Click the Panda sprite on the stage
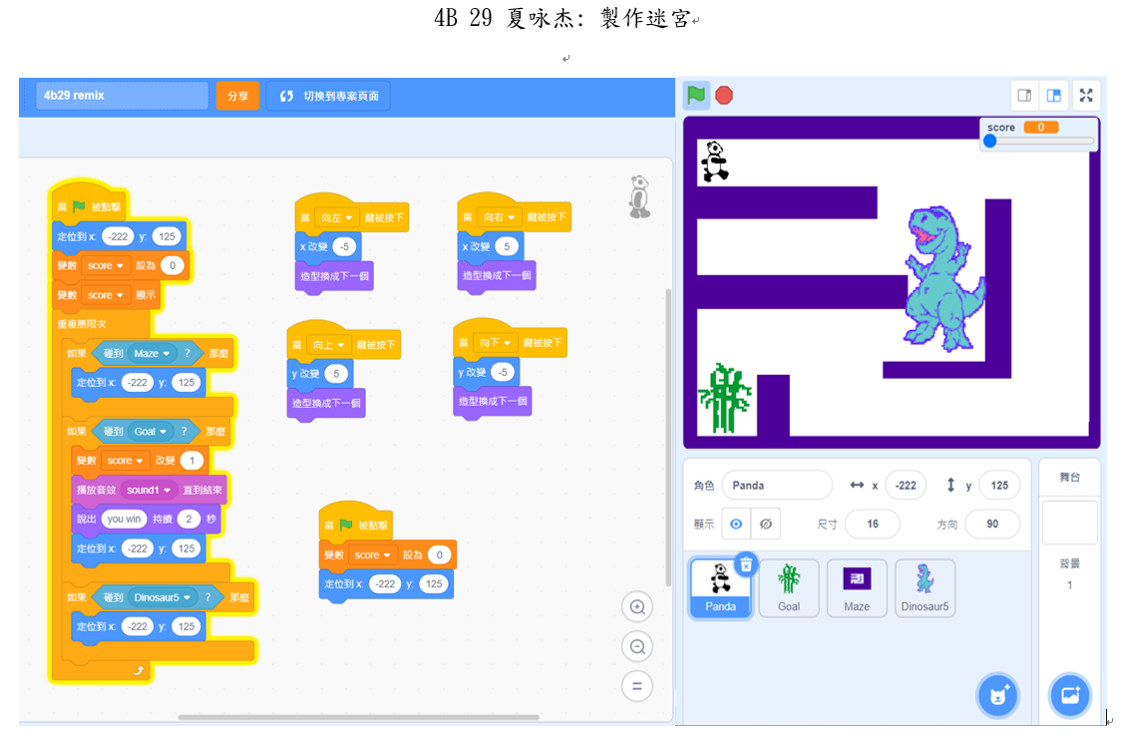 point(714,161)
